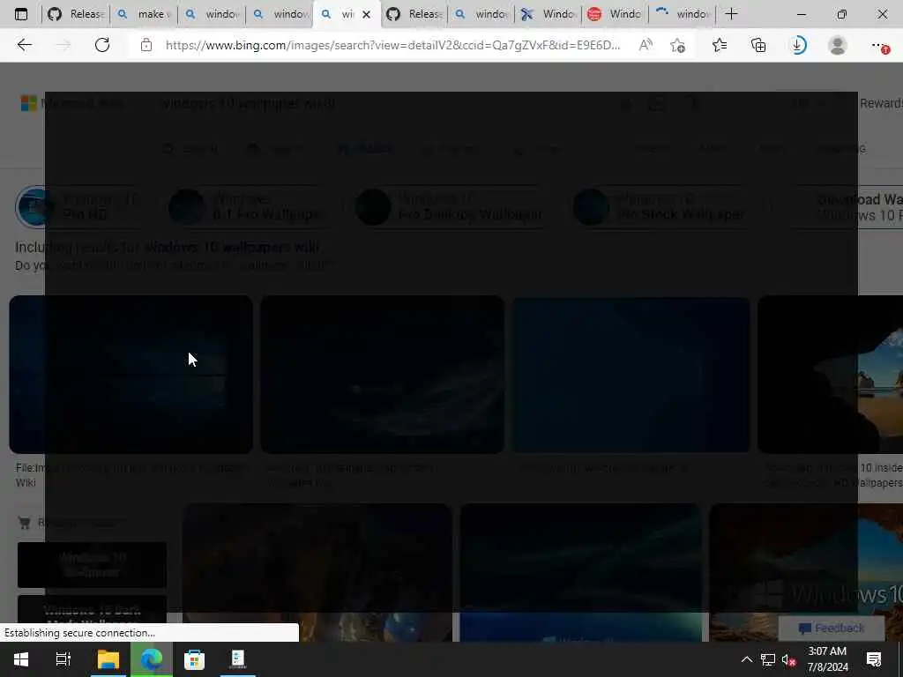This screenshot has height=677, width=903.
Task: Close the active Bing image tab
Action: point(366,14)
